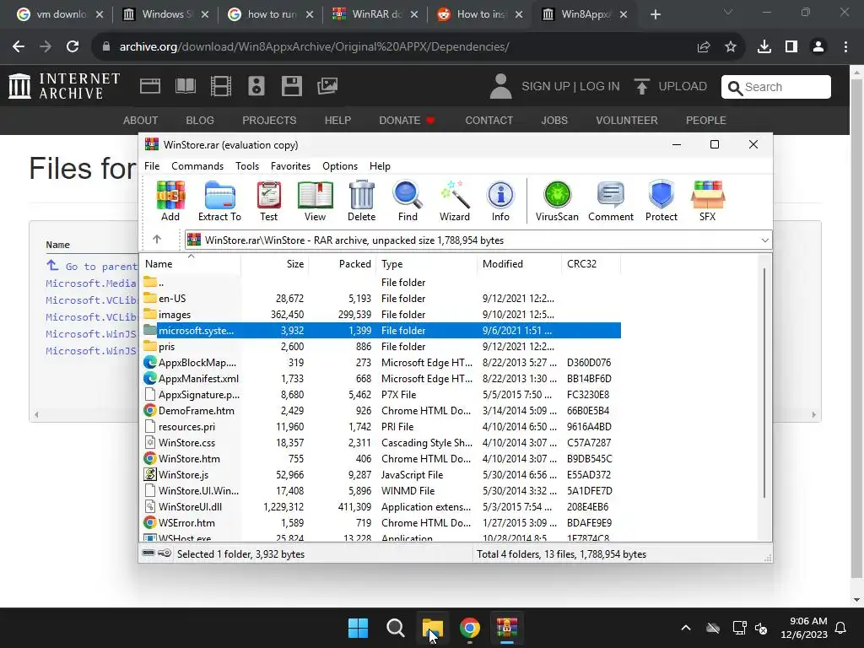864x648 pixels.
Task: Click the WinRAR taskbar icon
Action: [507, 628]
